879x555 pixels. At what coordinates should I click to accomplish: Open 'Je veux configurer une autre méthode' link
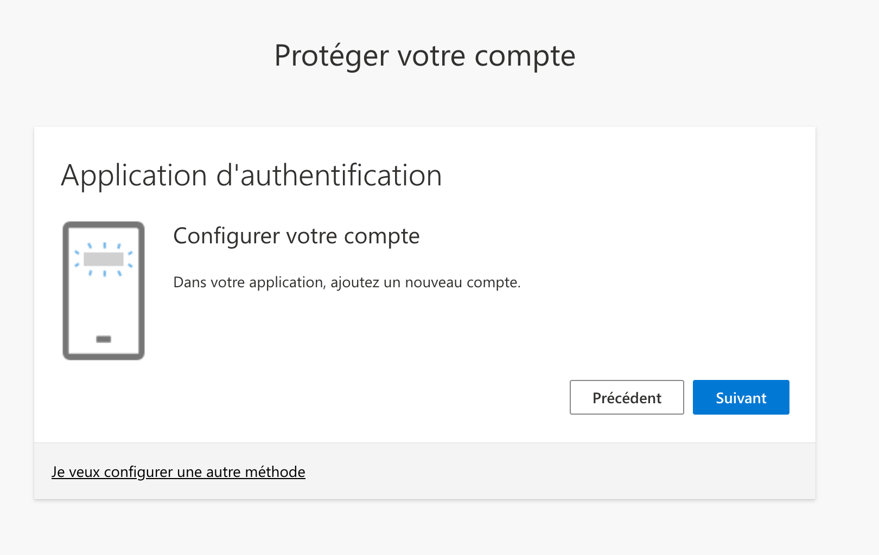pos(179,472)
